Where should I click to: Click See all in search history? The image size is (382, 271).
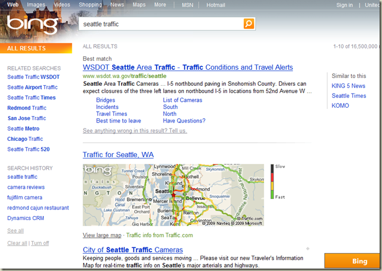coord(15,231)
